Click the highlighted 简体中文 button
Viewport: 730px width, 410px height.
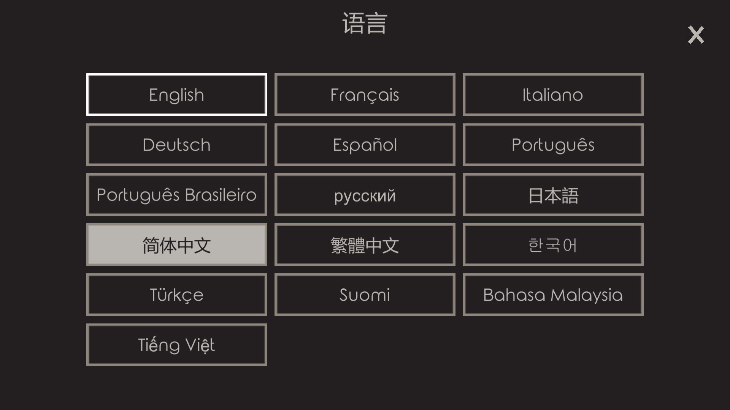pos(176,245)
